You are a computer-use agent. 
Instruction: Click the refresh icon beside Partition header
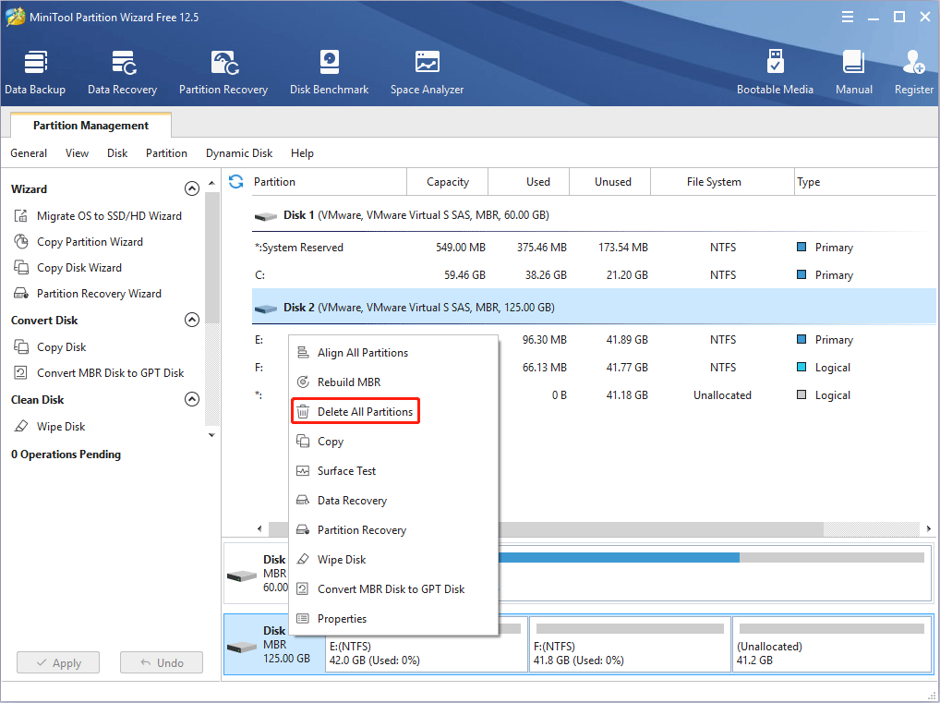(236, 182)
